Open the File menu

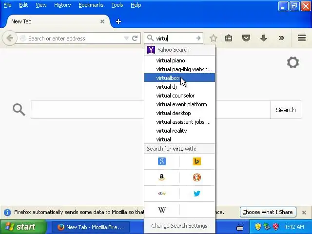click(x=7, y=5)
